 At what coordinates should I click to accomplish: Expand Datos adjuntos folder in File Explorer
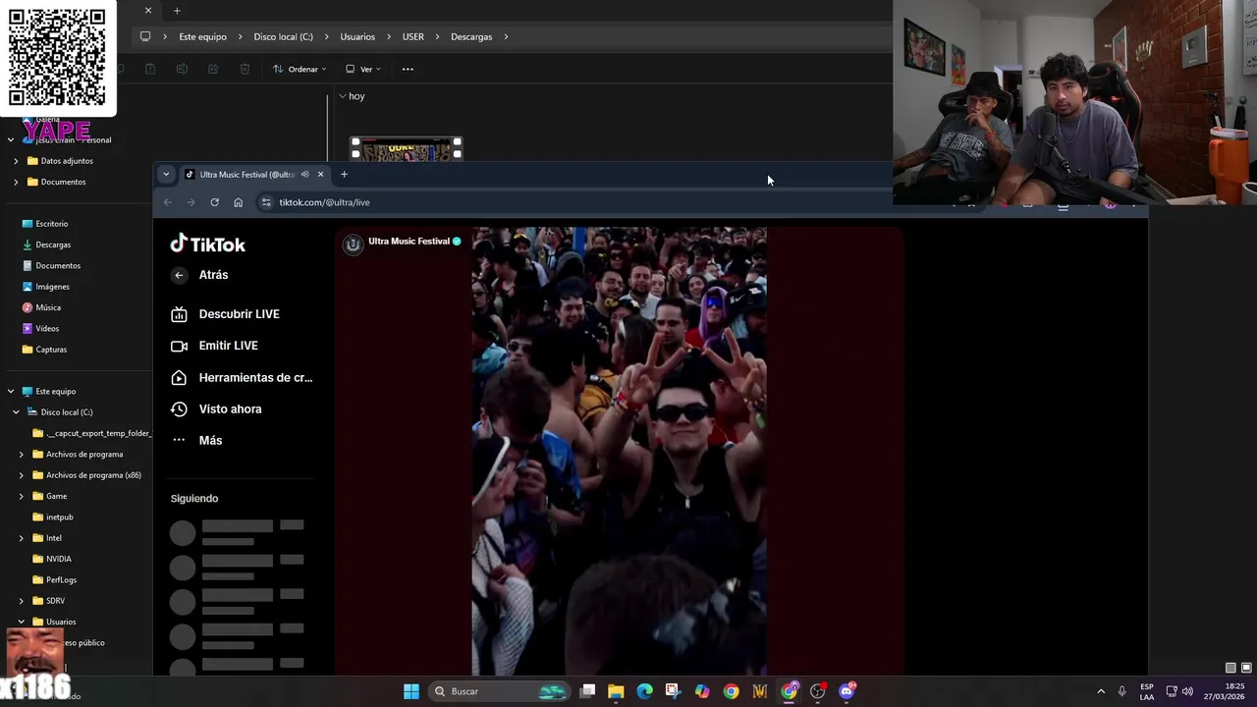[x=15, y=161]
